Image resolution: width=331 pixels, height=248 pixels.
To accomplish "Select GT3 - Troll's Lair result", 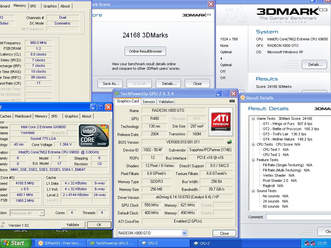I will 284,134.
